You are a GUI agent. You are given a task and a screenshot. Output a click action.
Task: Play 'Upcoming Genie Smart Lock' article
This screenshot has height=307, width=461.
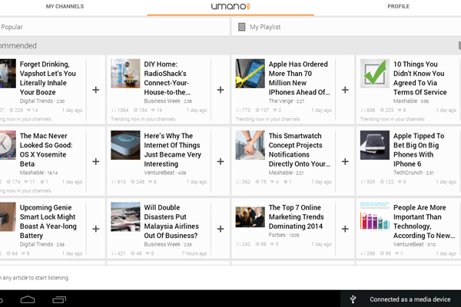[x=48, y=222]
